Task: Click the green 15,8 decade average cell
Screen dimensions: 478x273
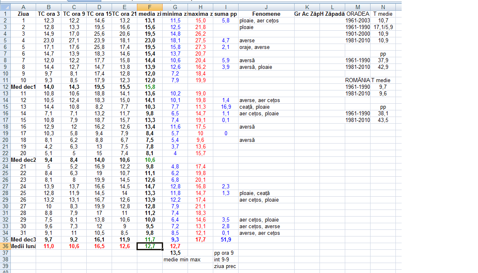Action: [150, 87]
